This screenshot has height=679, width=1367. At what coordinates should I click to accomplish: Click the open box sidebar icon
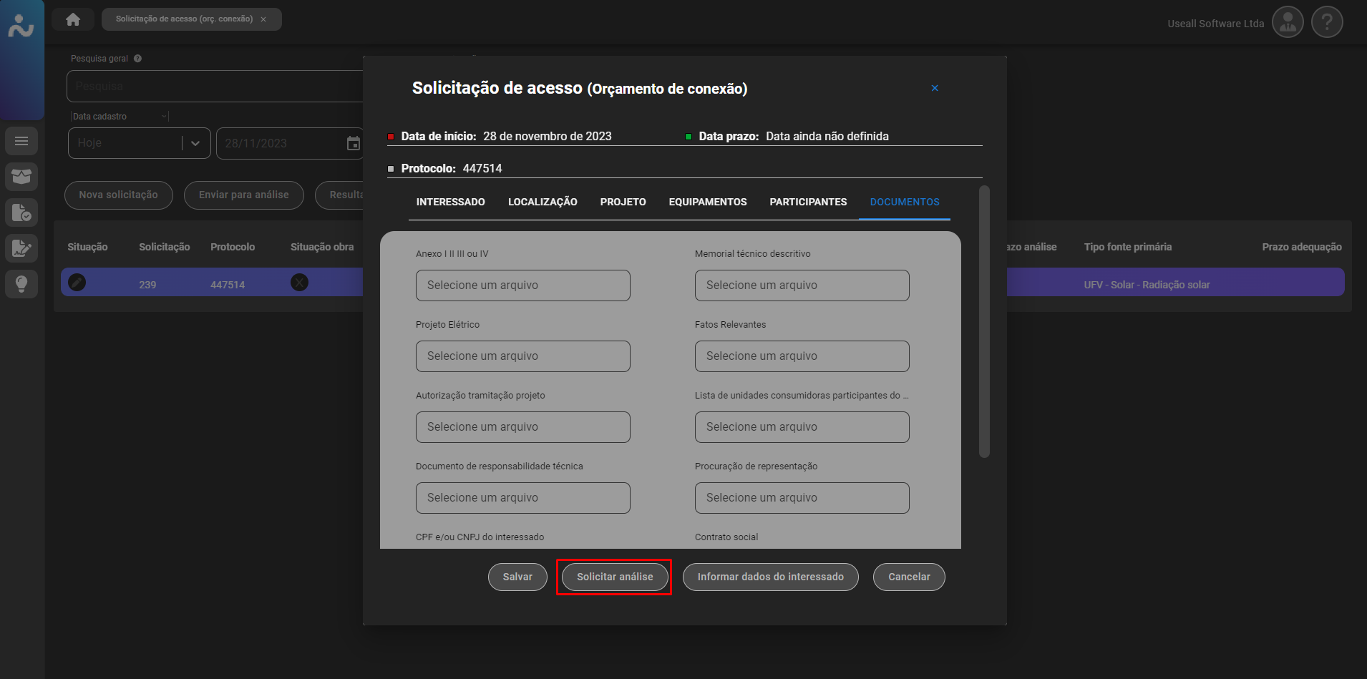tap(21, 177)
